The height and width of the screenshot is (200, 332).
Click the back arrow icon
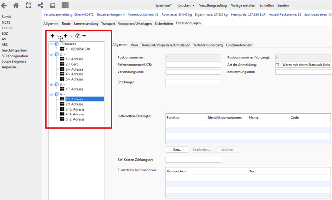[x=4, y=5]
